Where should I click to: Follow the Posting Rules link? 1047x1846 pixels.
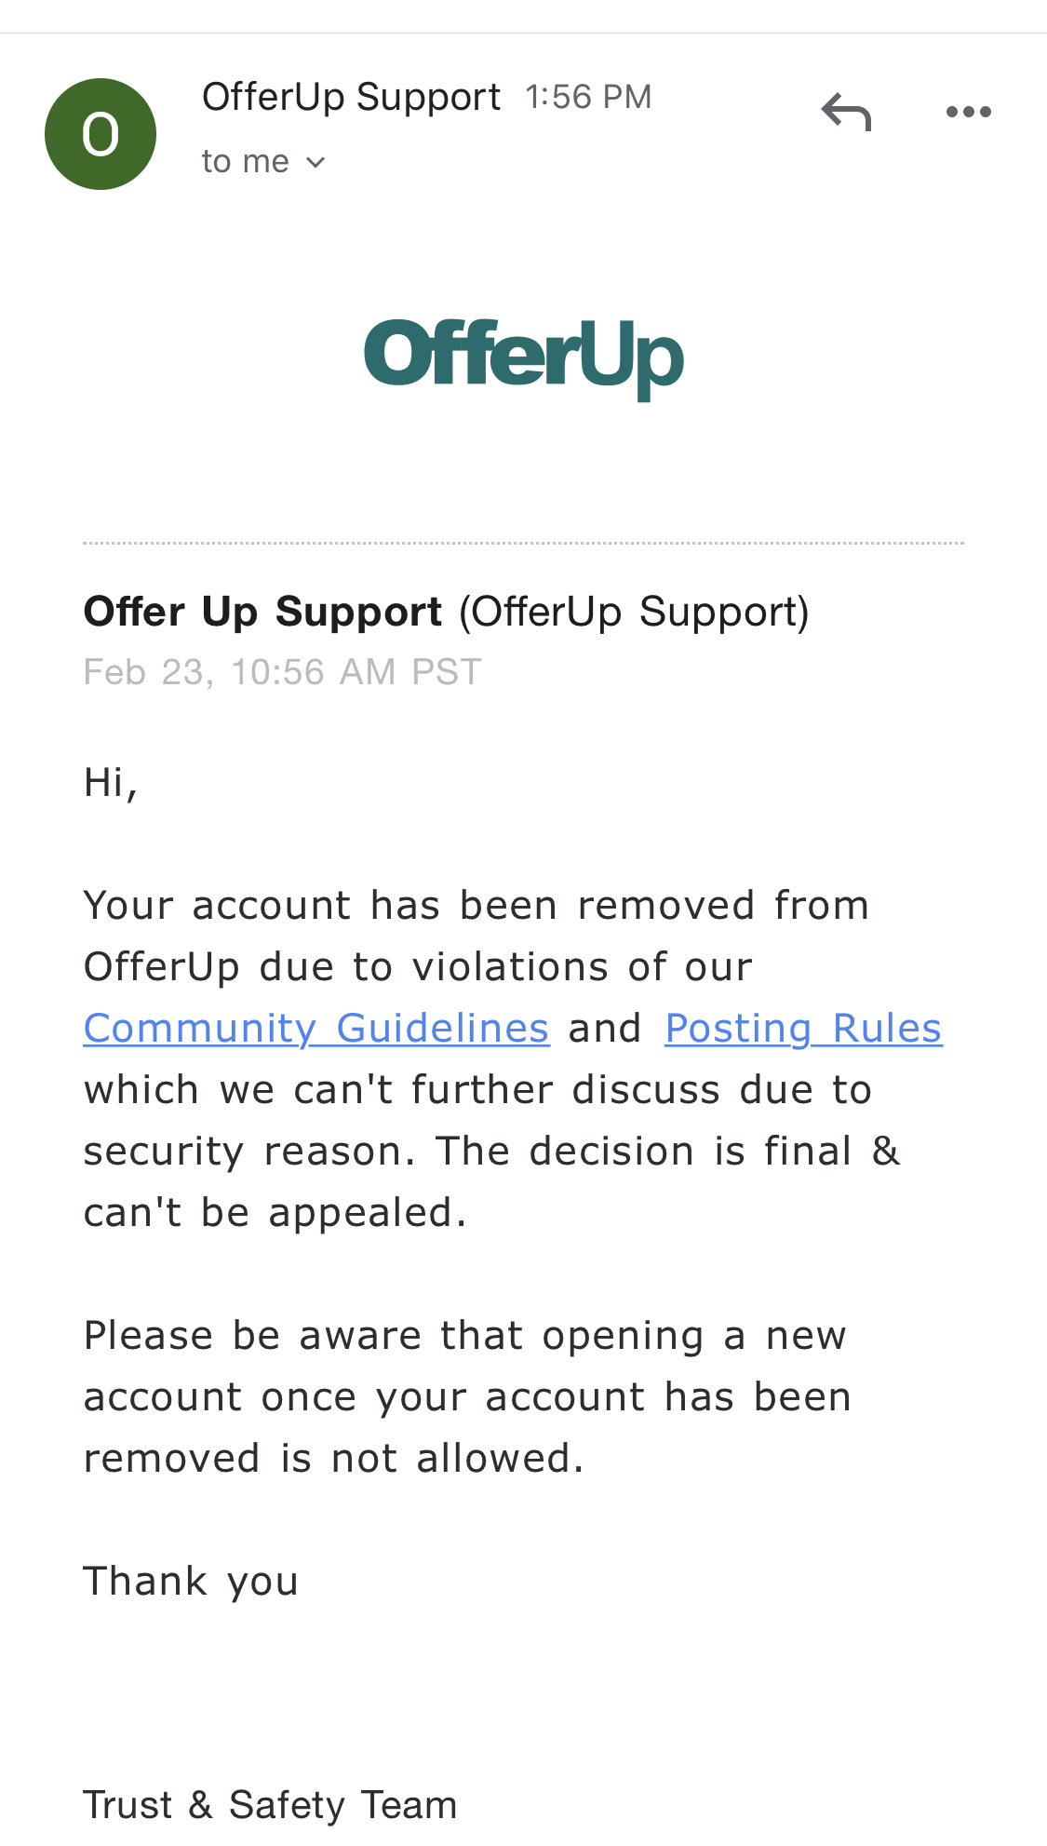803,1029
